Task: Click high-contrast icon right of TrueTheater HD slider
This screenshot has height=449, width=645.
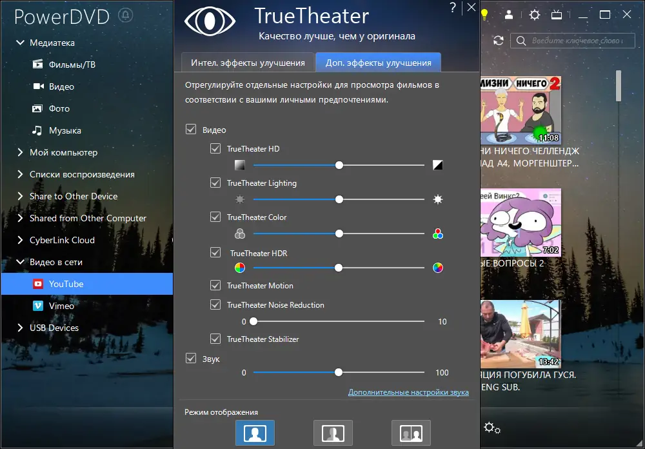Action: tap(438, 165)
